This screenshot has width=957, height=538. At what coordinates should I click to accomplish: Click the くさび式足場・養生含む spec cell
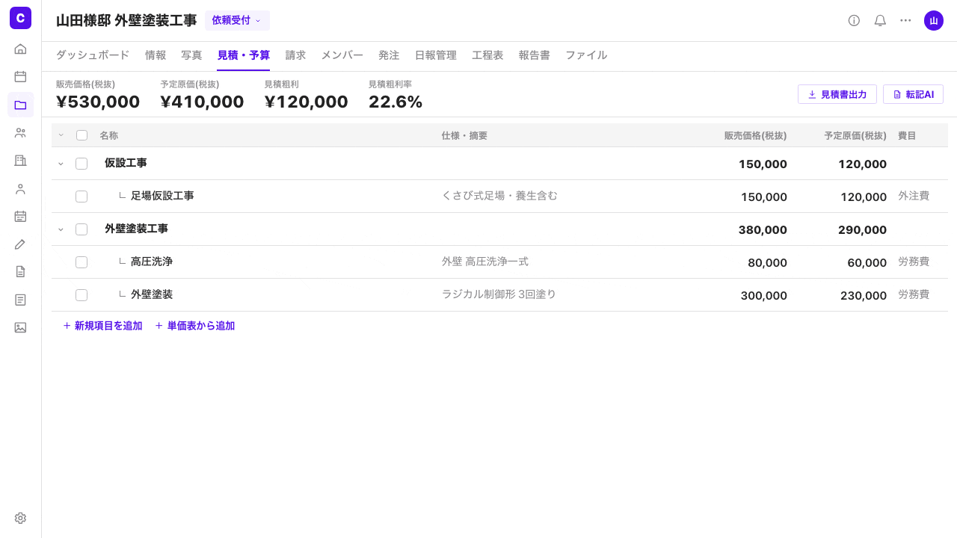click(499, 196)
